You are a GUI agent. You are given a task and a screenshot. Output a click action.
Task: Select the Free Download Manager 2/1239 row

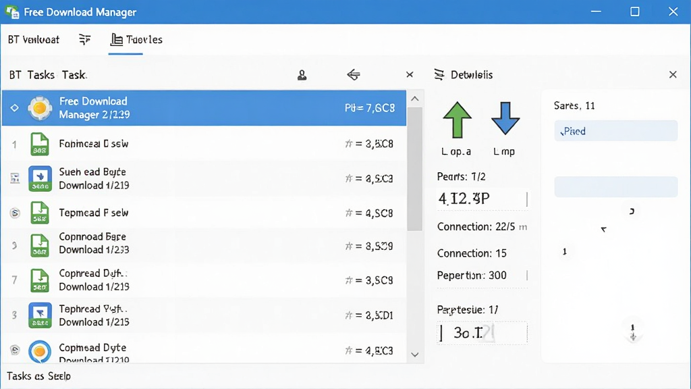pyautogui.click(x=204, y=108)
